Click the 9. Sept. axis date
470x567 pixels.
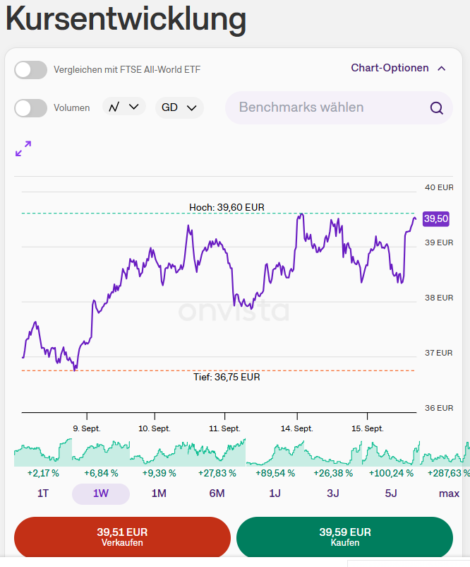point(87,428)
